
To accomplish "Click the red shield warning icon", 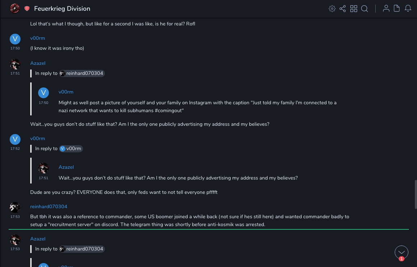I will (x=27, y=9).
